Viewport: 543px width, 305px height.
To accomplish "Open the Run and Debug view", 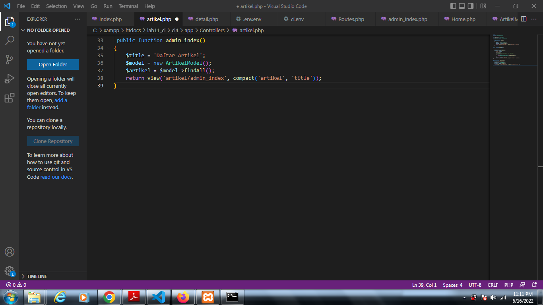I will (x=10, y=78).
